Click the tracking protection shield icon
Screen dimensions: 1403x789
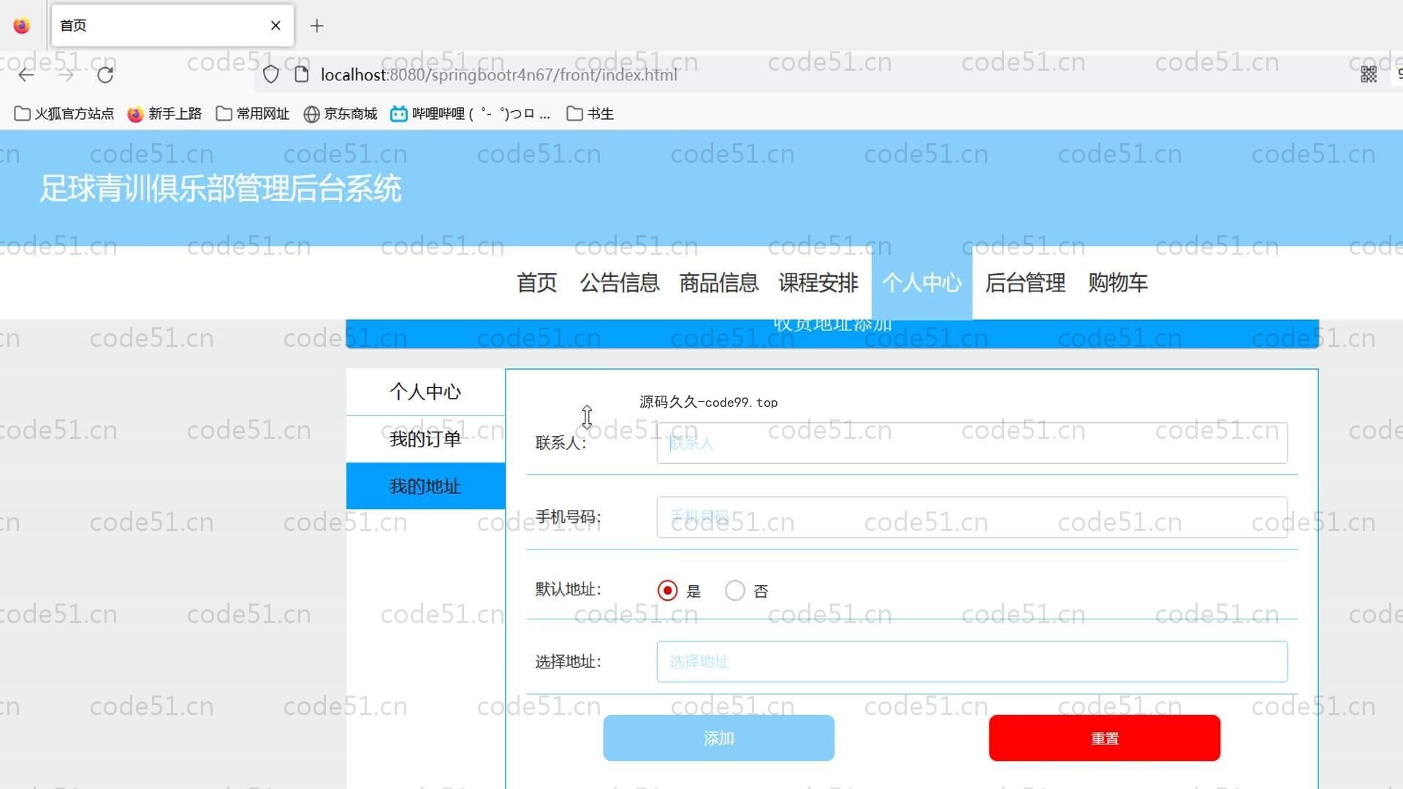[271, 75]
